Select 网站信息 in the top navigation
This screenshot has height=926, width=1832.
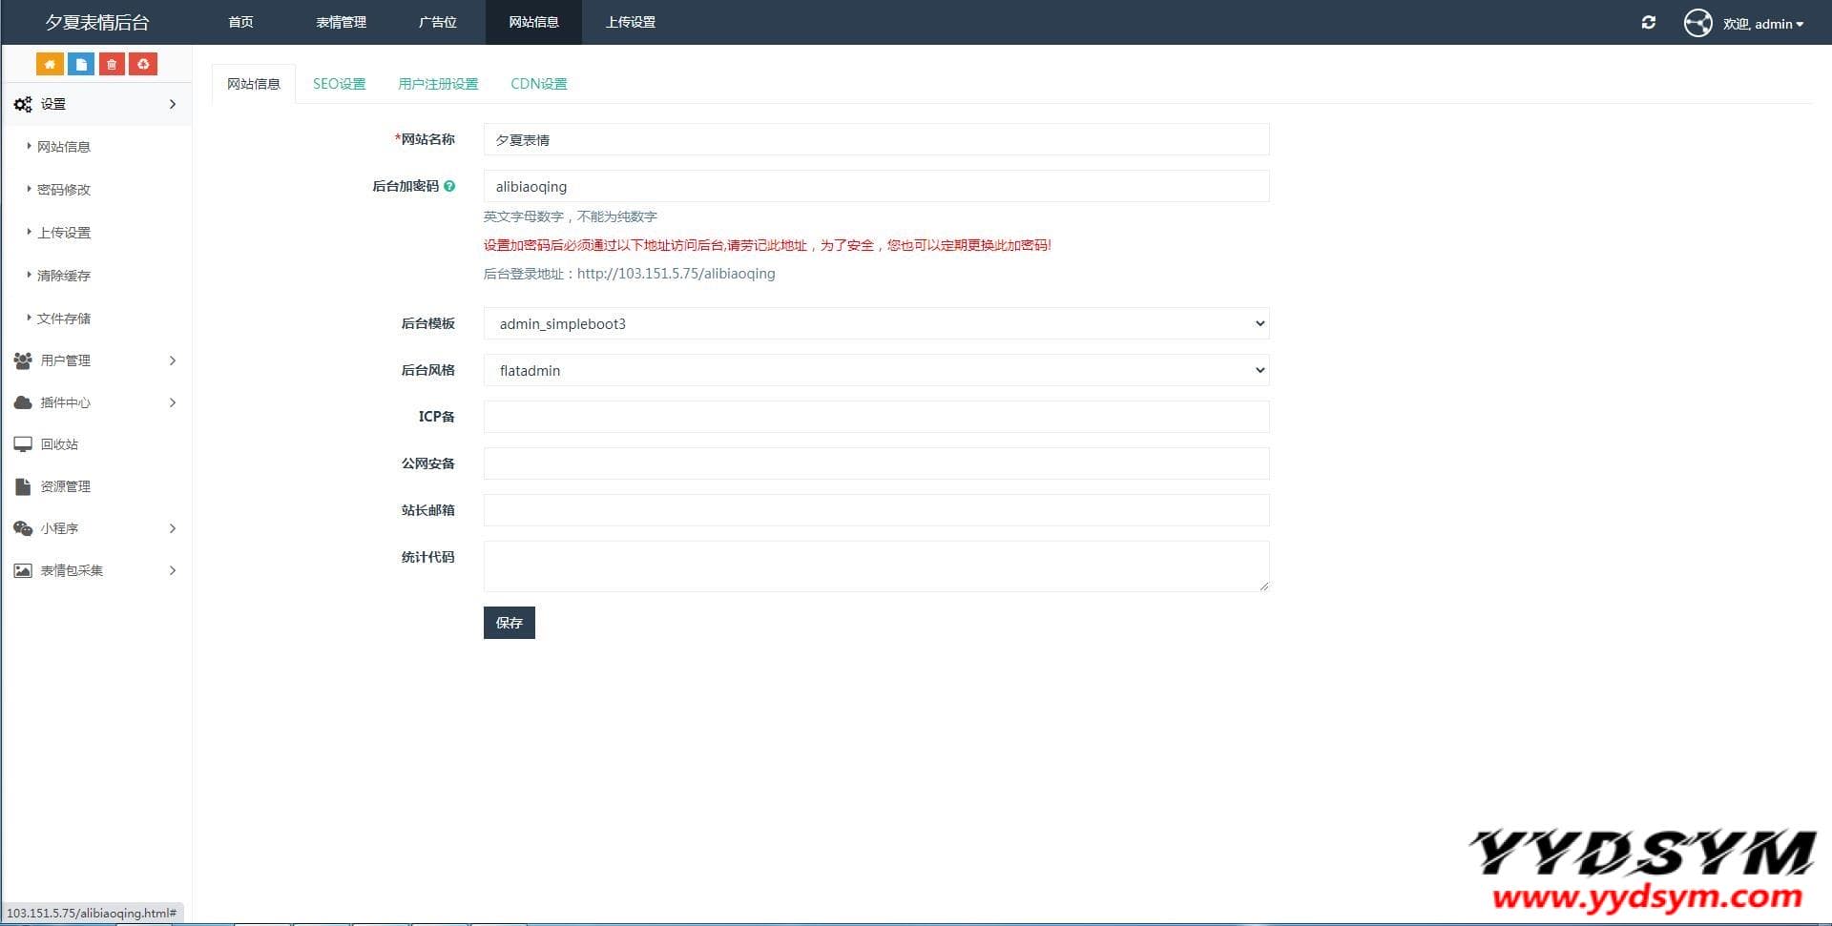click(x=533, y=22)
